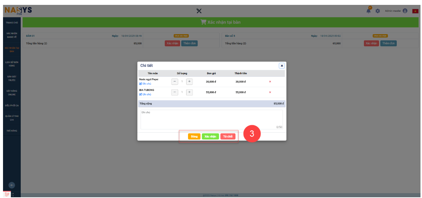Open Ghi chú for BIA TUBONG
The height and width of the screenshot is (198, 422).
[x=145, y=94]
